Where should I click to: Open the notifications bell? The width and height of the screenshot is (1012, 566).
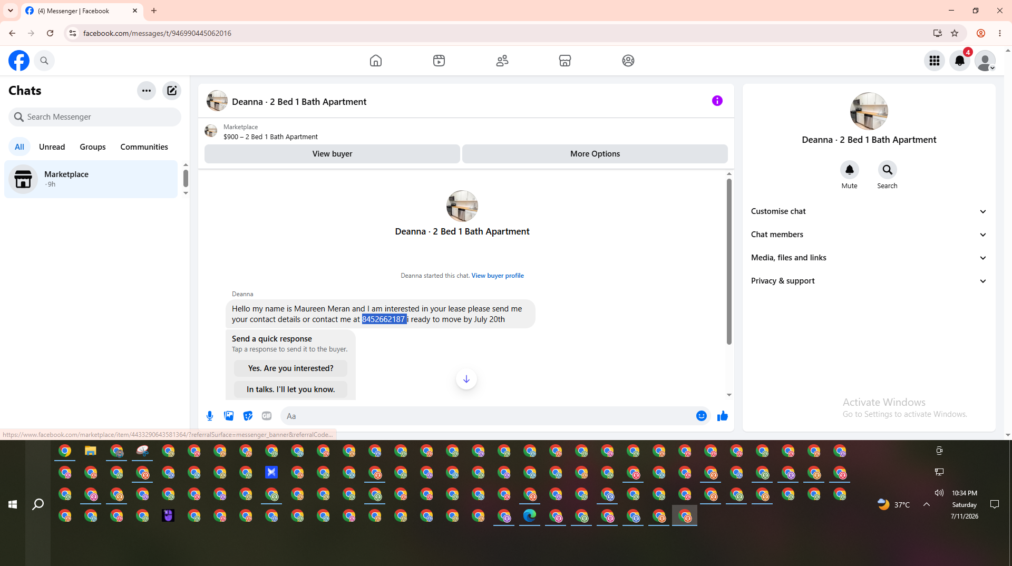click(960, 61)
